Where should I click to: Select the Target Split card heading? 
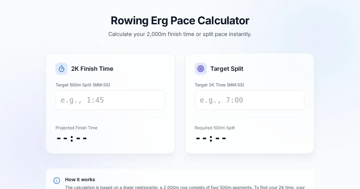coord(227,69)
